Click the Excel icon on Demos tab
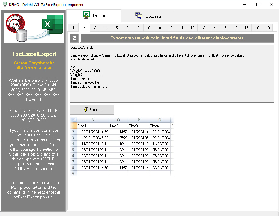This screenshot has height=216, width=279. 86,15
